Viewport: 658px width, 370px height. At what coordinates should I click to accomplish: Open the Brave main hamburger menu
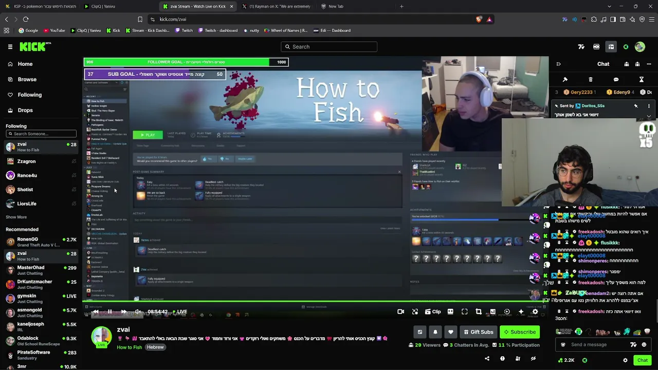(x=652, y=20)
